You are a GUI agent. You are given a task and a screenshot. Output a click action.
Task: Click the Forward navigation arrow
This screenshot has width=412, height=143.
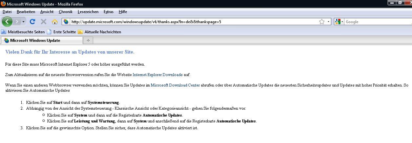coord(17,22)
